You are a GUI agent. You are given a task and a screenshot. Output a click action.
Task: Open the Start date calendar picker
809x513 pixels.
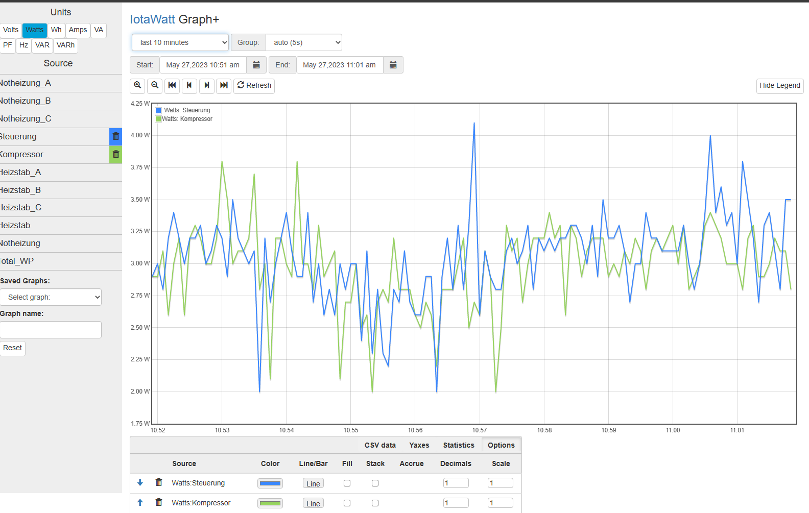click(256, 65)
